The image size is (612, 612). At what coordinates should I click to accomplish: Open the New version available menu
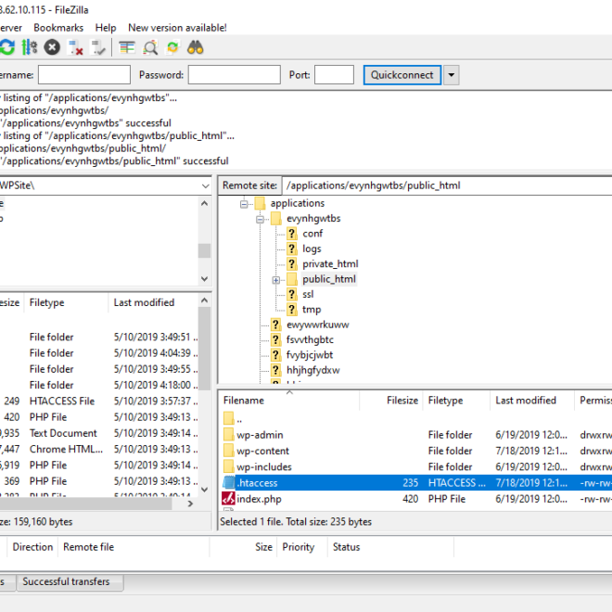177,28
